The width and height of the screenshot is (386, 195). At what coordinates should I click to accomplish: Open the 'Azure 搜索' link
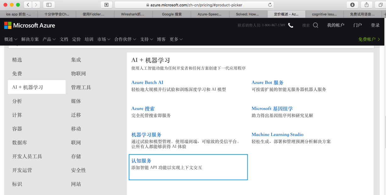coord(143,108)
